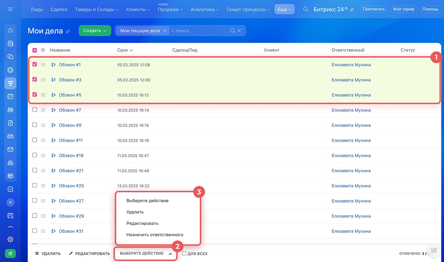Click the Название column header
Image resolution: width=444 pixels, height=262 pixels.
pos(60,50)
